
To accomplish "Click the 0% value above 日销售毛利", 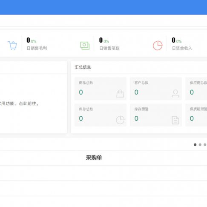I will 34,41.
